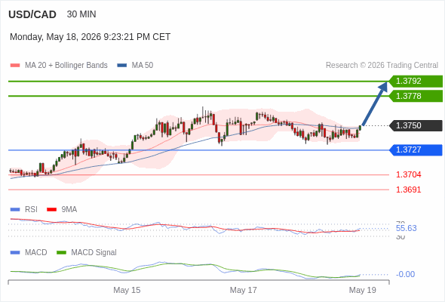Viewport: 445px width, 302px height.
Task: Select the 1.3792 resistance price tag
Action: [x=416, y=82]
